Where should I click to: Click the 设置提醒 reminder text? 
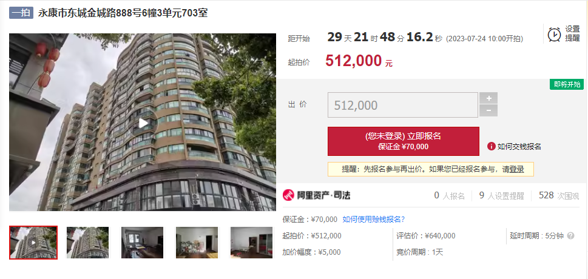coord(572,34)
